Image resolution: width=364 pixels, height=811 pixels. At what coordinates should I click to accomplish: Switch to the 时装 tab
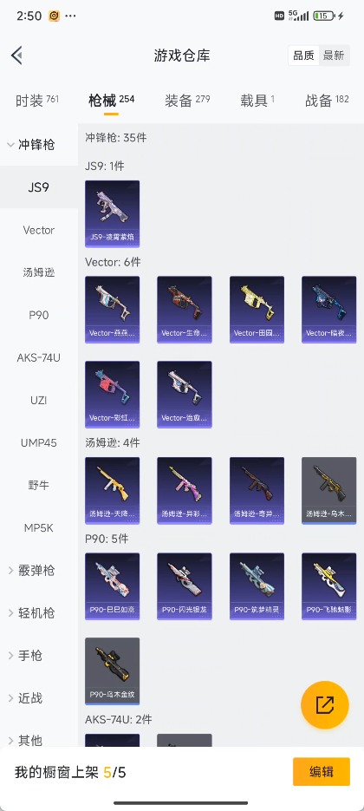(36, 101)
